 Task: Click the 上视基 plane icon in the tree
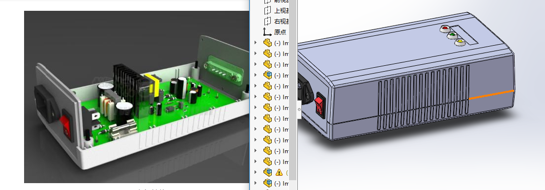pos(267,10)
